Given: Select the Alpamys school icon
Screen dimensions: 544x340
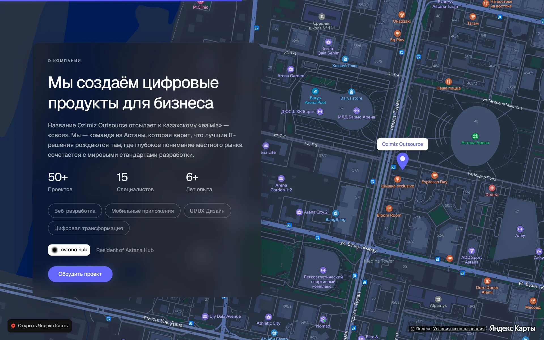Looking at the screenshot, I should [x=438, y=299].
